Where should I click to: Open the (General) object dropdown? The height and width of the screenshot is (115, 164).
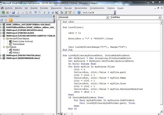pyautogui.click(x=107, y=17)
